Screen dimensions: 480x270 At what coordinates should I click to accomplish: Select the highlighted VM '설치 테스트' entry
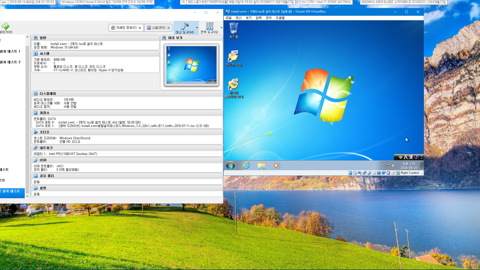[x=12, y=193]
